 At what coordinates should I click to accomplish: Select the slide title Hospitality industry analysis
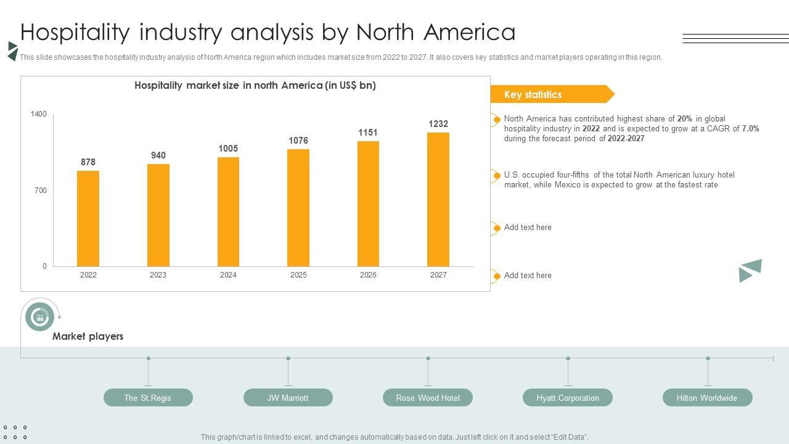(268, 32)
